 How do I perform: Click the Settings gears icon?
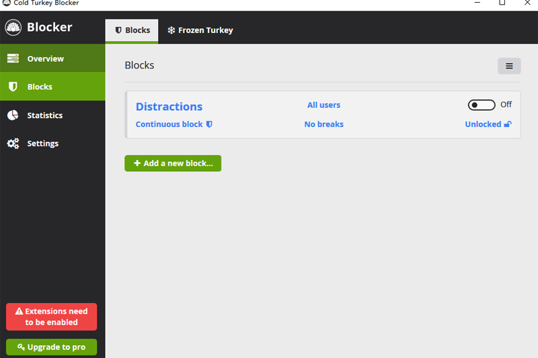click(13, 144)
